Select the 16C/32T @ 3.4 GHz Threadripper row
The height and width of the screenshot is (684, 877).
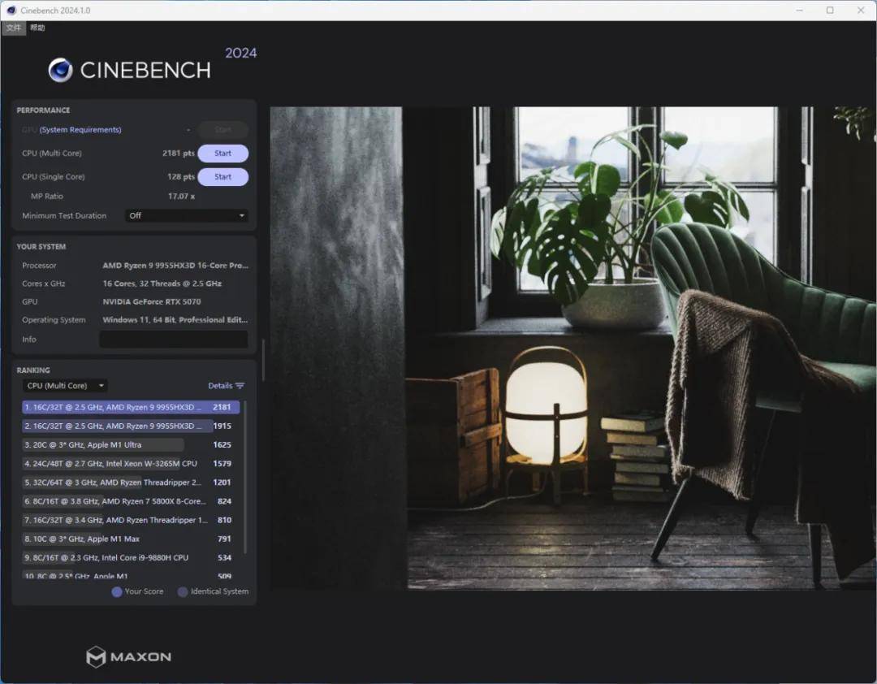pyautogui.click(x=131, y=520)
